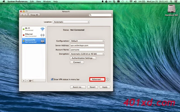180x112 pixels.
Task: Open Notification Center list icon
Action: [x=176, y=1]
